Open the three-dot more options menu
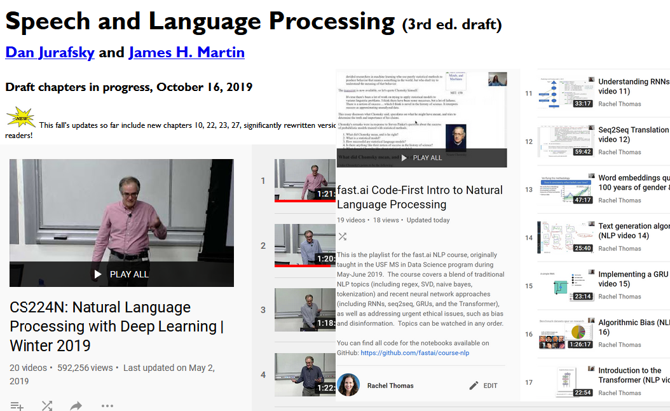 107,405
